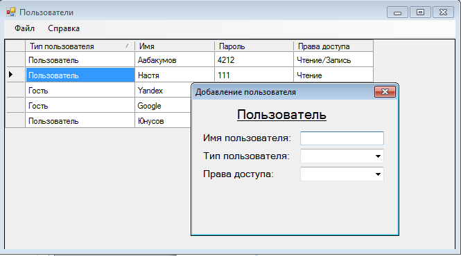461x256 pixels.
Task: Select Гость type cell in Yandex row
Action: click(x=80, y=91)
